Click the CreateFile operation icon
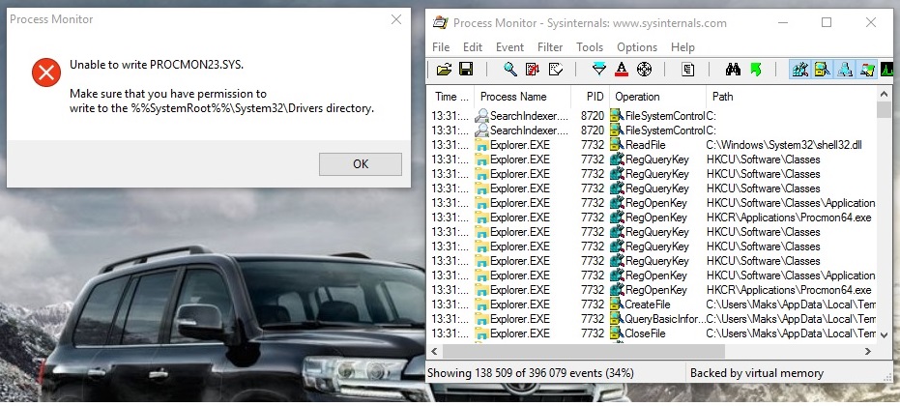This screenshot has height=406, width=900. pos(617,304)
